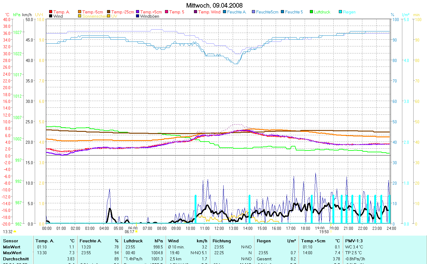Click the yellow icon beside 13:32
Image resolution: width=427 pixels, height=264 pixels.
pos(15,232)
